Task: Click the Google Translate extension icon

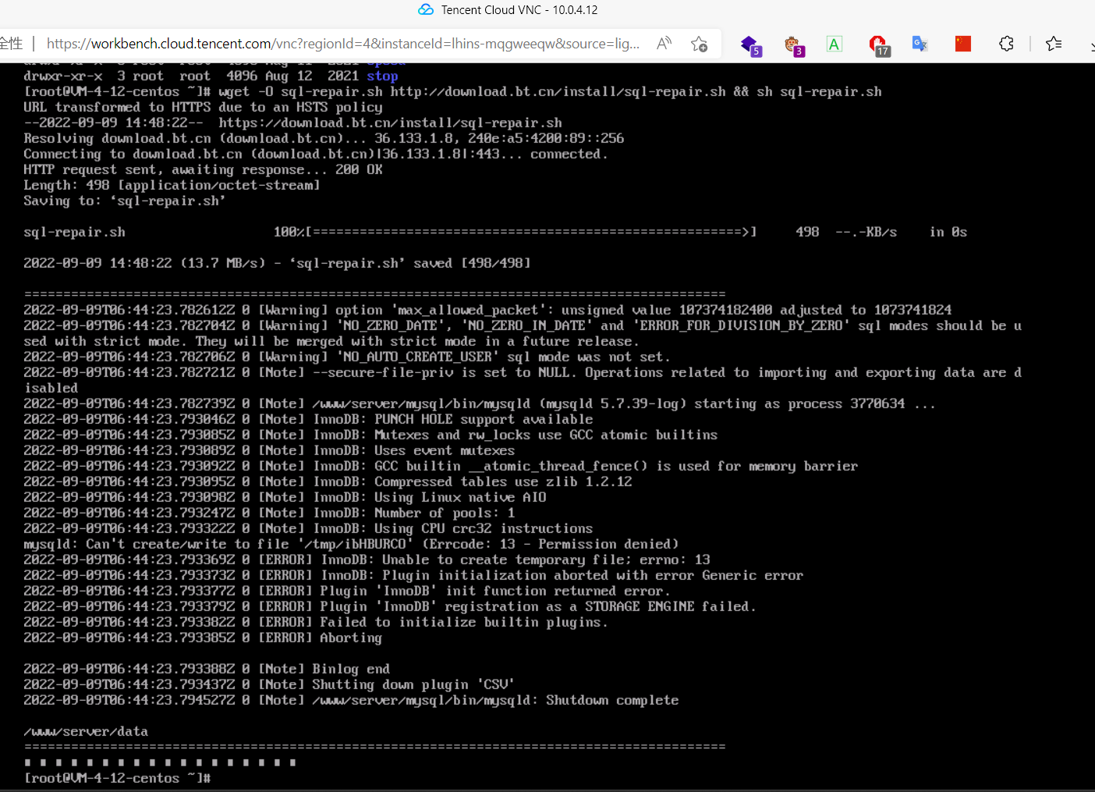Action: (x=920, y=44)
